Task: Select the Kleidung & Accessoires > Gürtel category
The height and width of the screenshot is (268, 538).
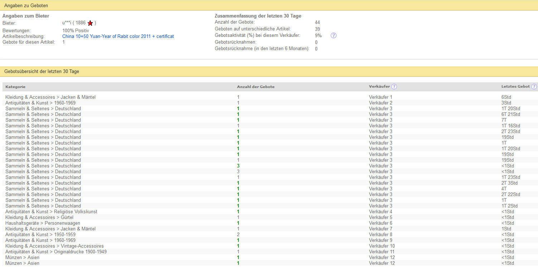Action: 39,218
